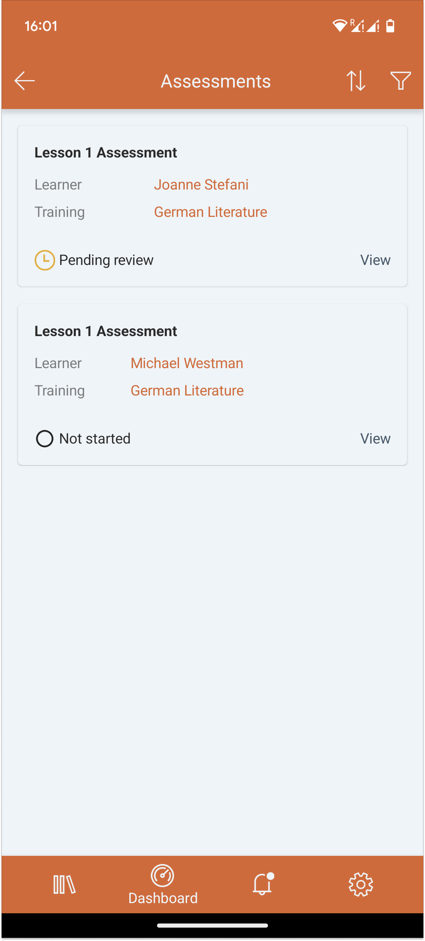This screenshot has height=941, width=425.
Task: Open learner Michael Westman's profile link
Action: (187, 363)
